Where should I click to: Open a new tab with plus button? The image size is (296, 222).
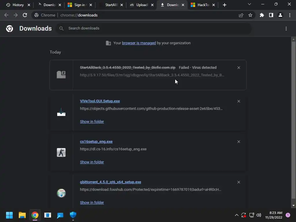[224, 5]
